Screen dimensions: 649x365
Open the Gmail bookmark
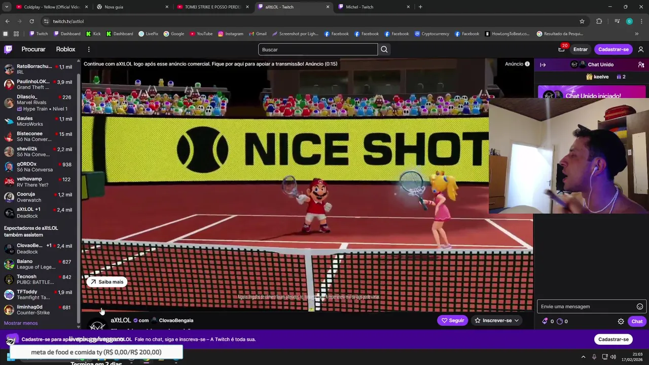pyautogui.click(x=258, y=34)
